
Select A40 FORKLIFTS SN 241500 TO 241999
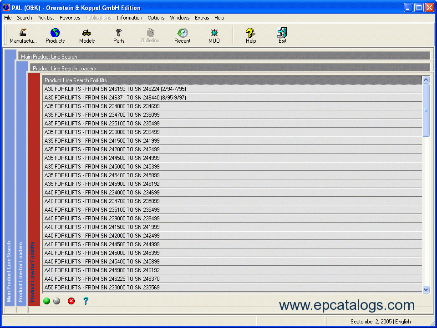tap(232, 227)
